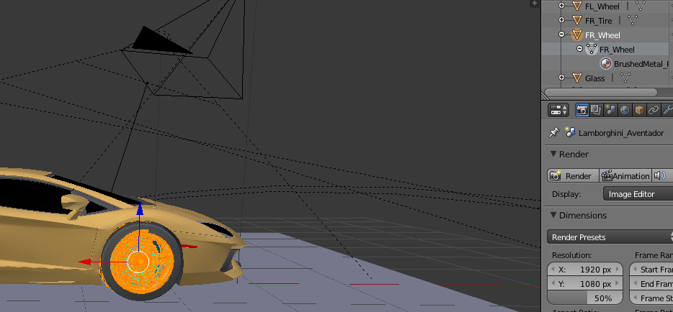This screenshot has height=312, width=673.
Task: Select the FL_Wheel name in outliner
Action: pyautogui.click(x=602, y=6)
